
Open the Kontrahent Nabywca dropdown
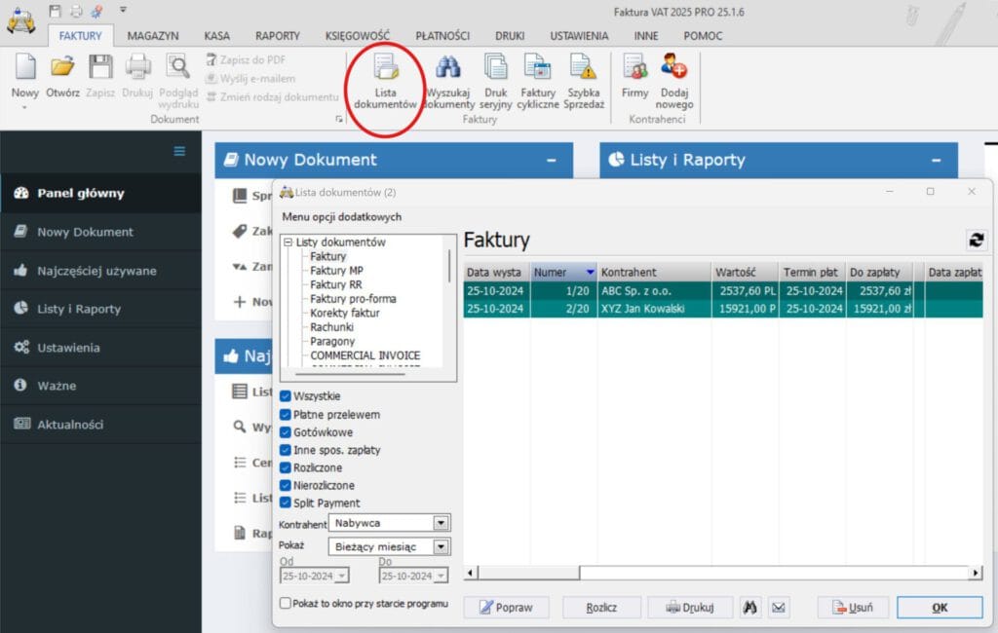tap(441, 523)
